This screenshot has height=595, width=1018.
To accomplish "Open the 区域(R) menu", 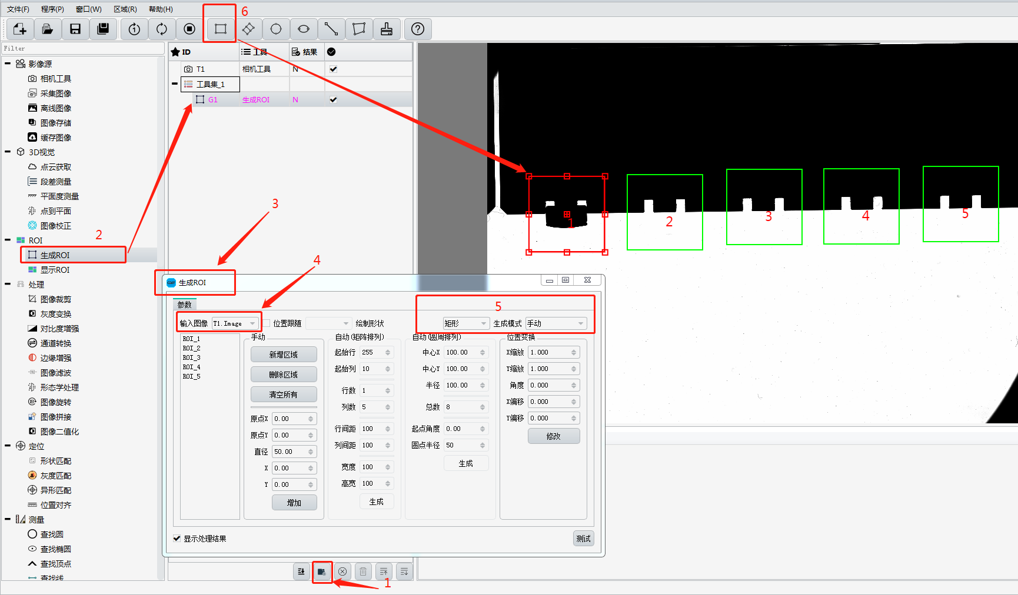I will (125, 9).
